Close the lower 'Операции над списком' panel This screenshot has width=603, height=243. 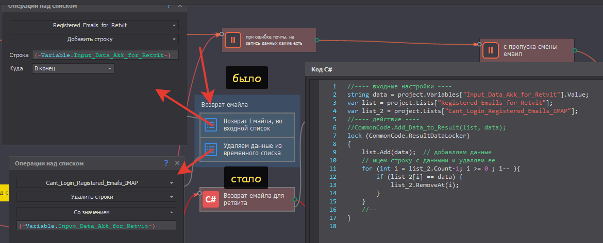point(178,163)
